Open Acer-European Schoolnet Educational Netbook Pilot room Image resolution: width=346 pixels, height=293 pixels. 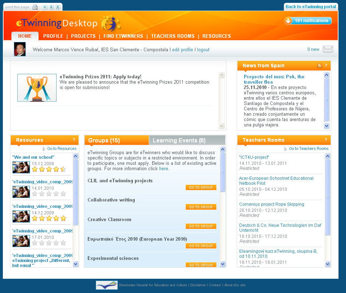click(x=276, y=180)
